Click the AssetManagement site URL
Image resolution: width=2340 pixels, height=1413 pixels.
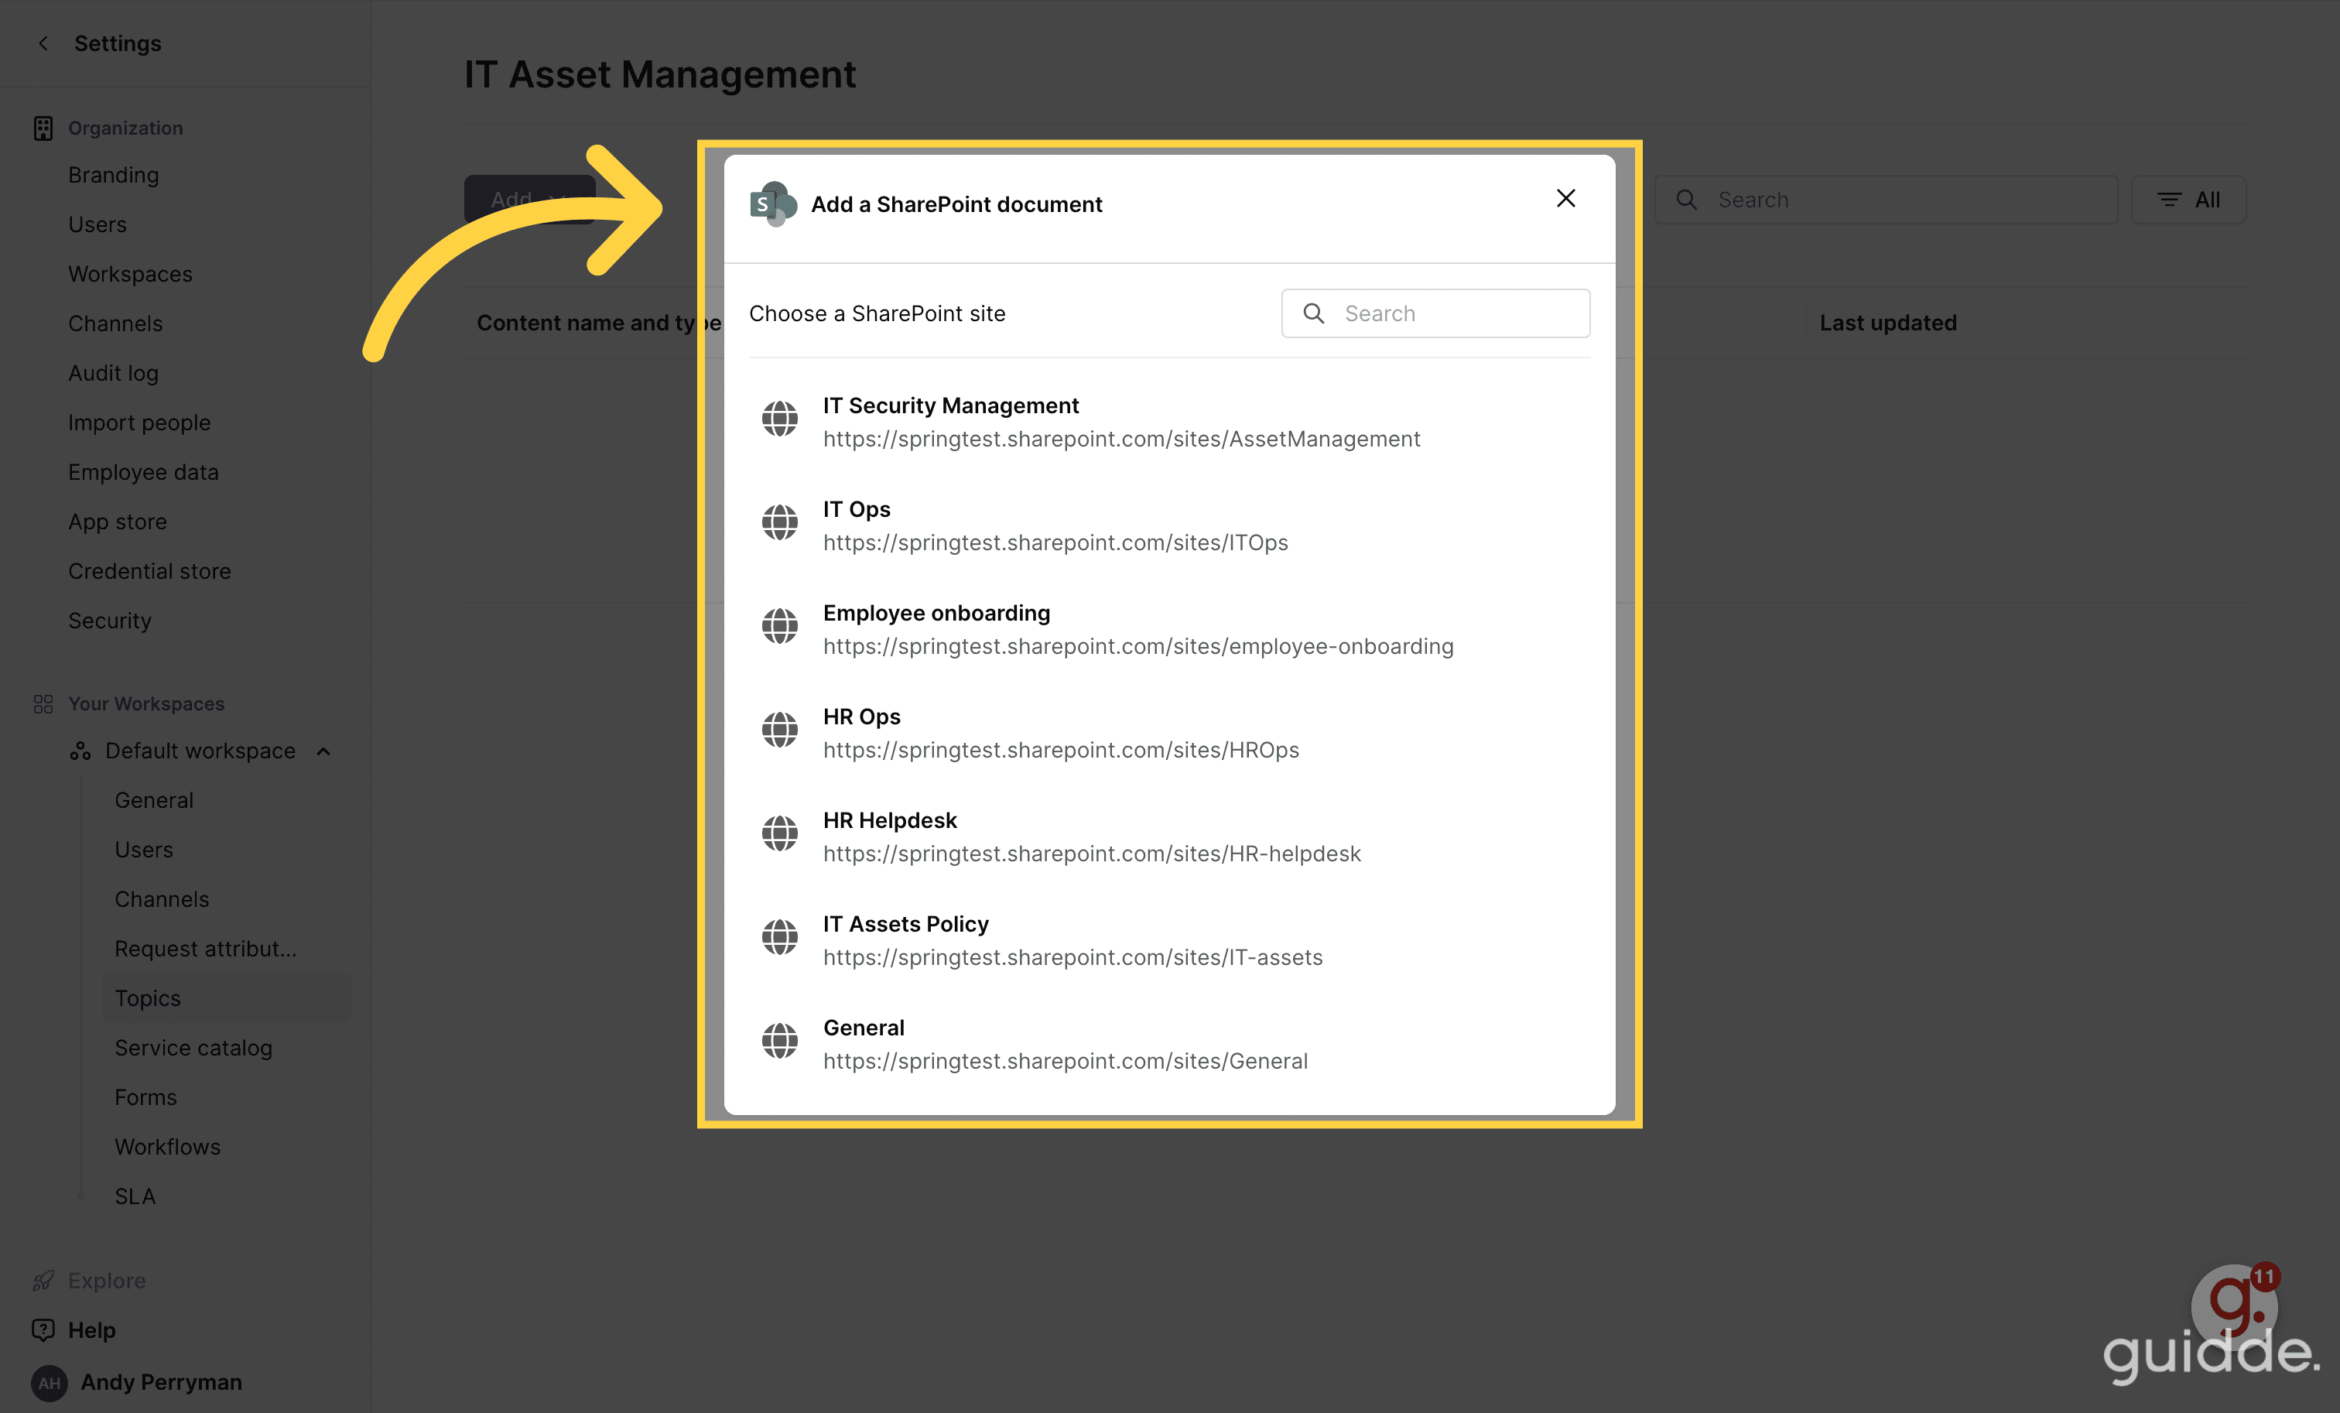pyautogui.click(x=1121, y=439)
